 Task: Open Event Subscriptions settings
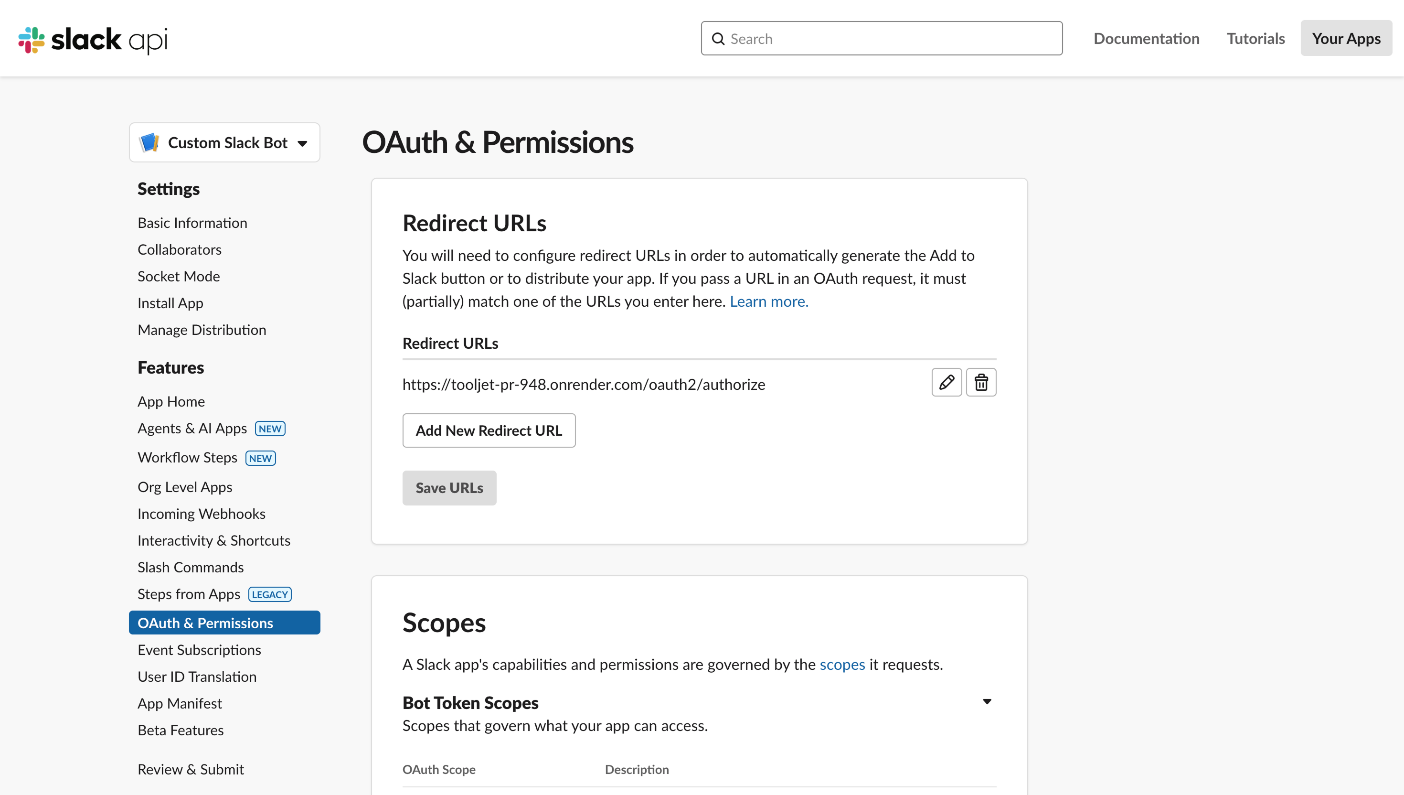(199, 650)
